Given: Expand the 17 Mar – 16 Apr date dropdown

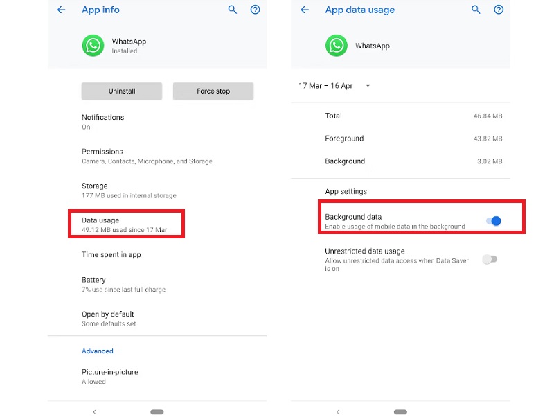Looking at the screenshot, I should [335, 86].
